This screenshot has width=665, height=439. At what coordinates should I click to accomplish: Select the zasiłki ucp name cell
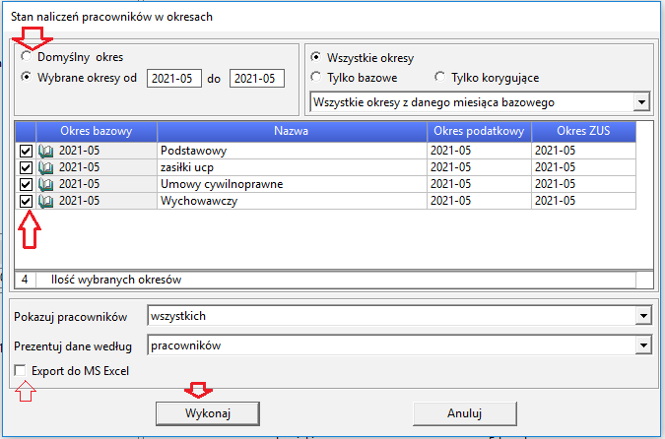[292, 167]
